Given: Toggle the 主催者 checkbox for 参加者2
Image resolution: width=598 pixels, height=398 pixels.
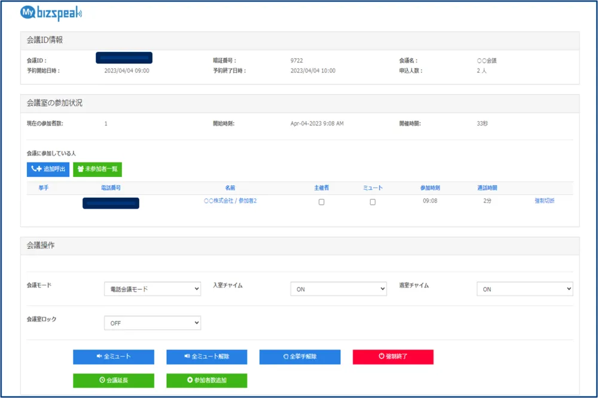Looking at the screenshot, I should pos(322,202).
